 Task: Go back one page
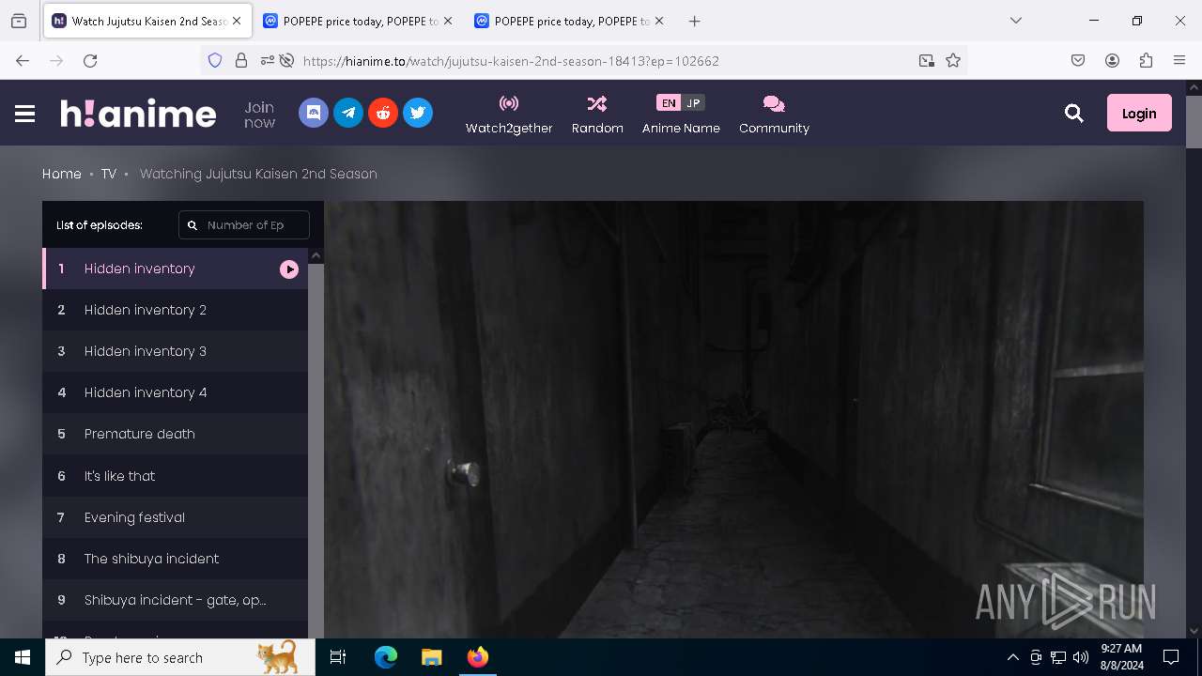coord(23,60)
